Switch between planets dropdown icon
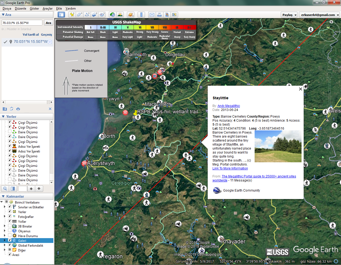The height and width of the screenshot is (265, 341). click(131, 15)
